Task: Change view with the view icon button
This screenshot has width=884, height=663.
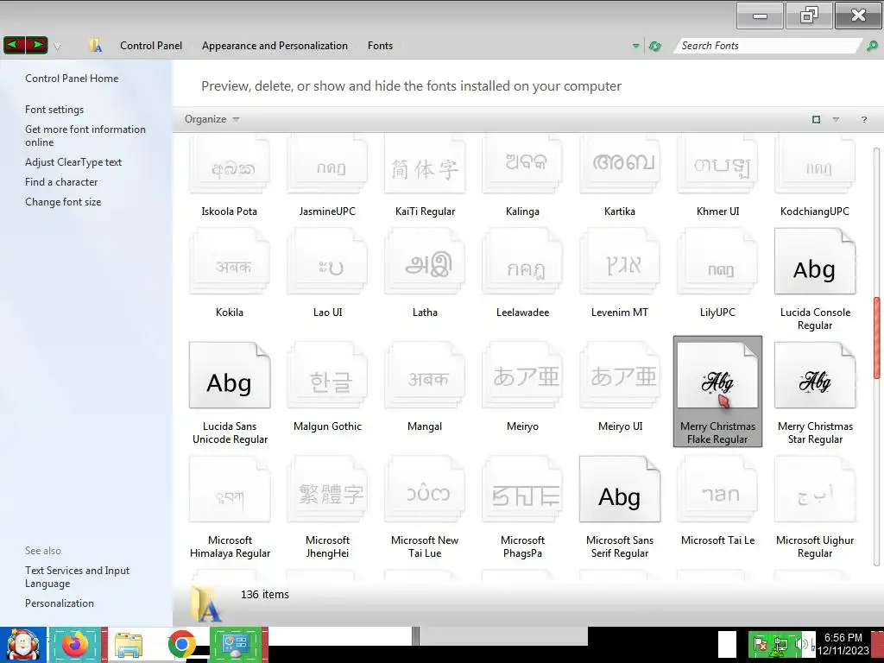Action: coord(816,119)
